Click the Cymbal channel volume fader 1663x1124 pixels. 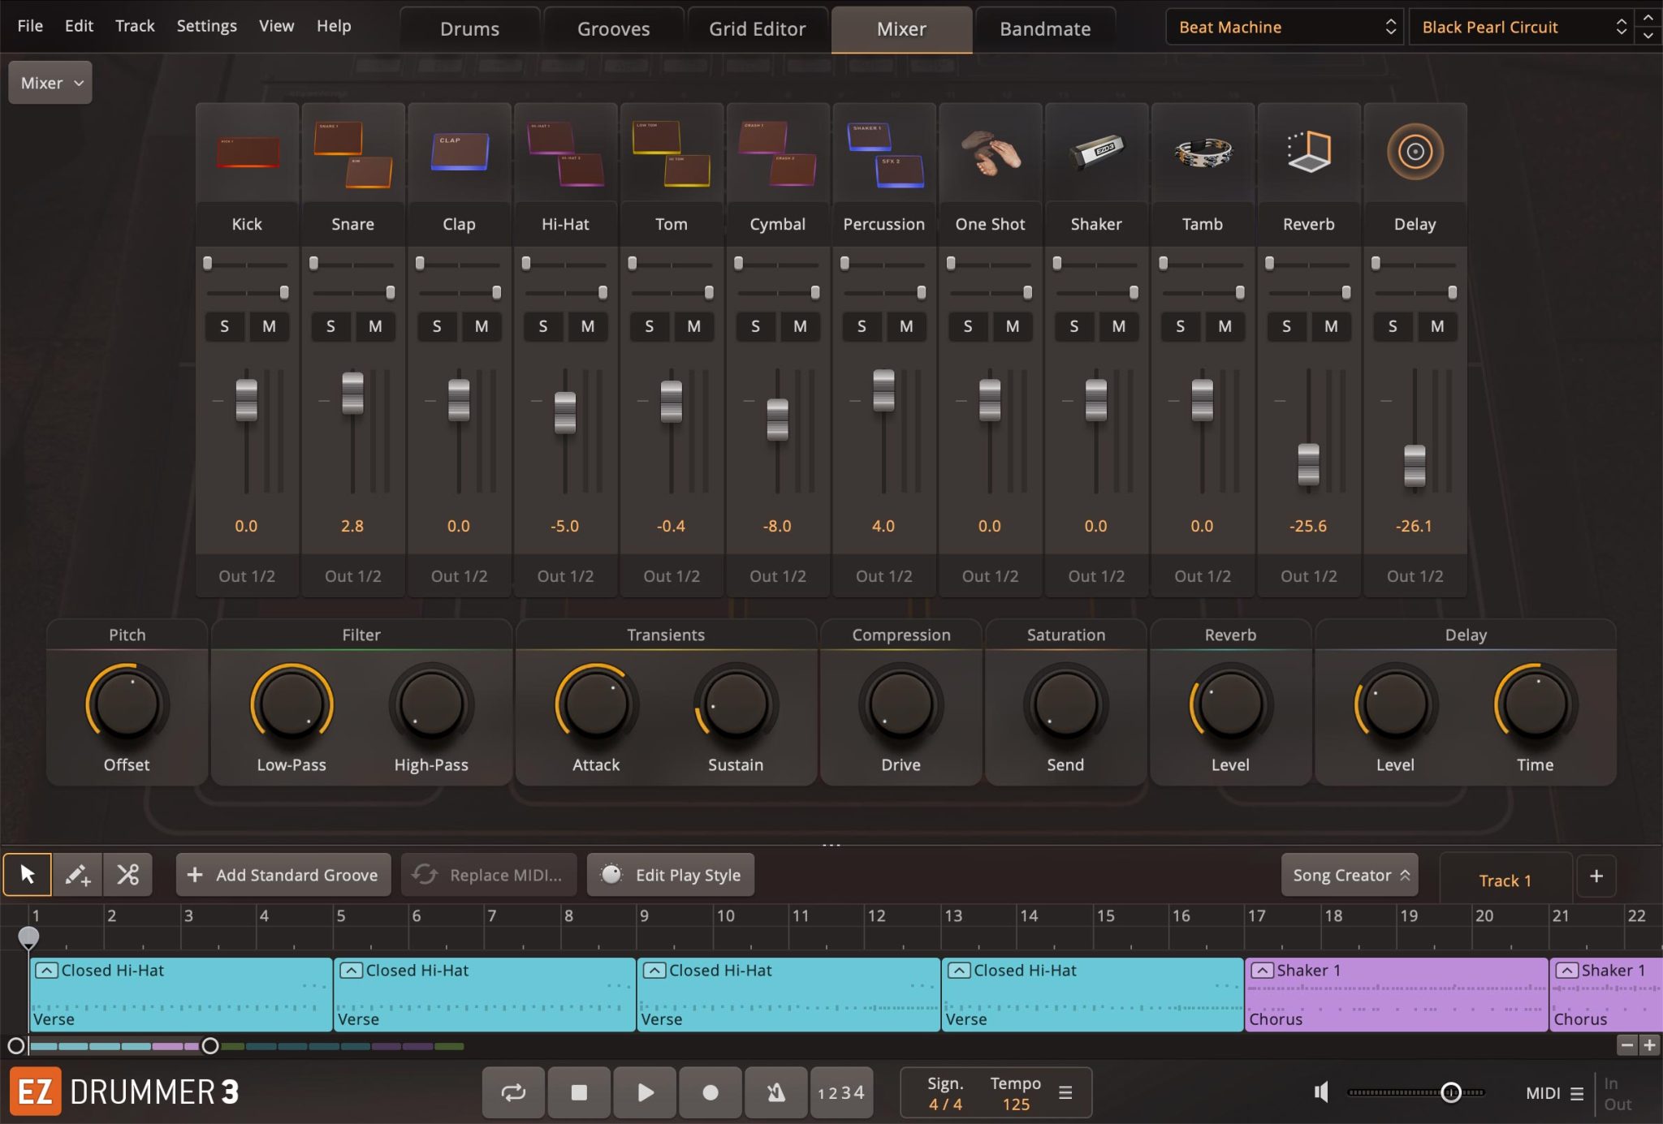(777, 419)
